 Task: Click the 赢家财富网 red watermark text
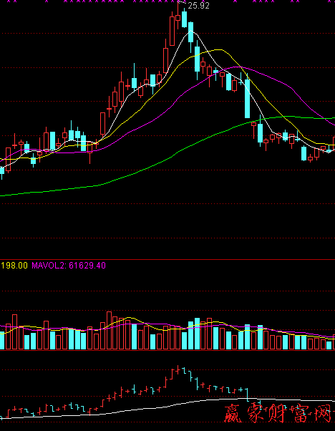[x=279, y=413]
